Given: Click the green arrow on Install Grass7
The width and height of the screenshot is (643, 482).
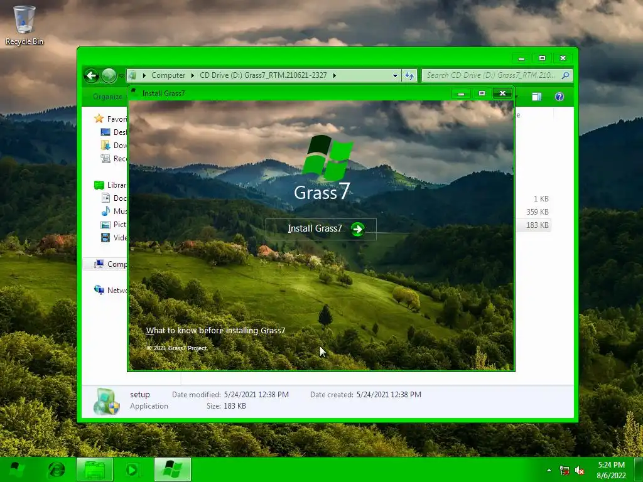Looking at the screenshot, I should pos(357,228).
